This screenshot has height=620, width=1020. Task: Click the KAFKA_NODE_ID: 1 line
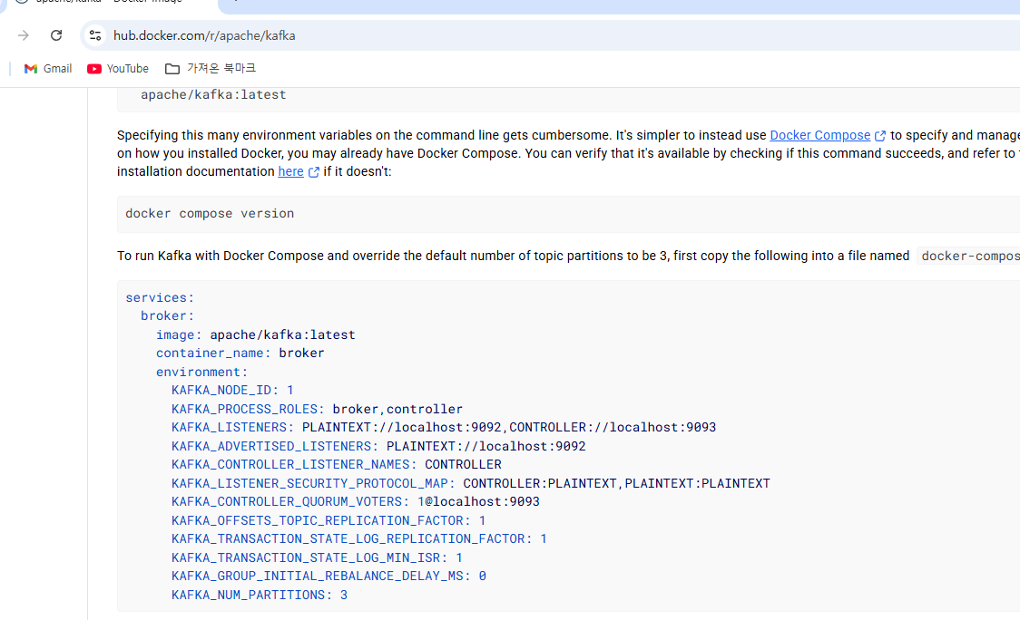pyautogui.click(x=232, y=391)
